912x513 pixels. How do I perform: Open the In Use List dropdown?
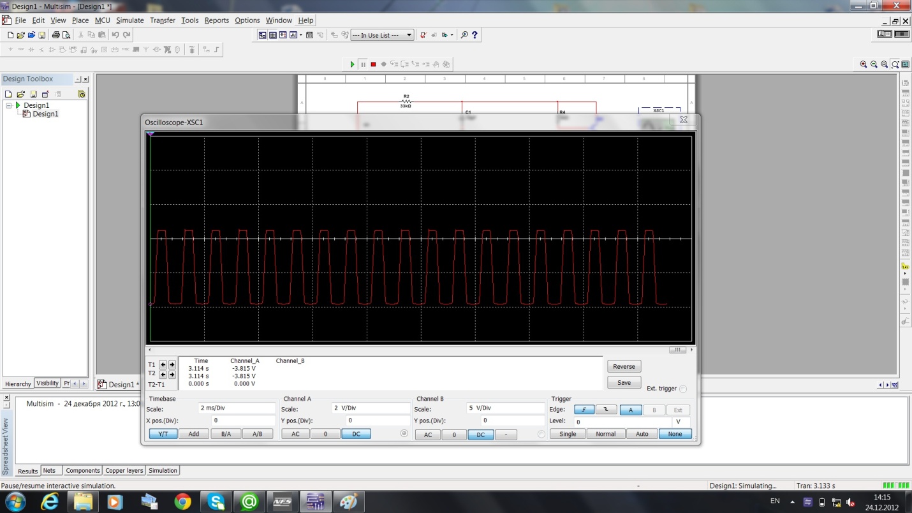tap(383, 35)
